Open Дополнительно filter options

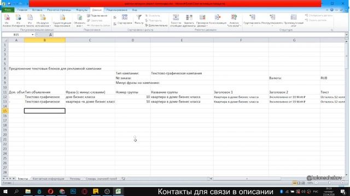tap(156, 26)
